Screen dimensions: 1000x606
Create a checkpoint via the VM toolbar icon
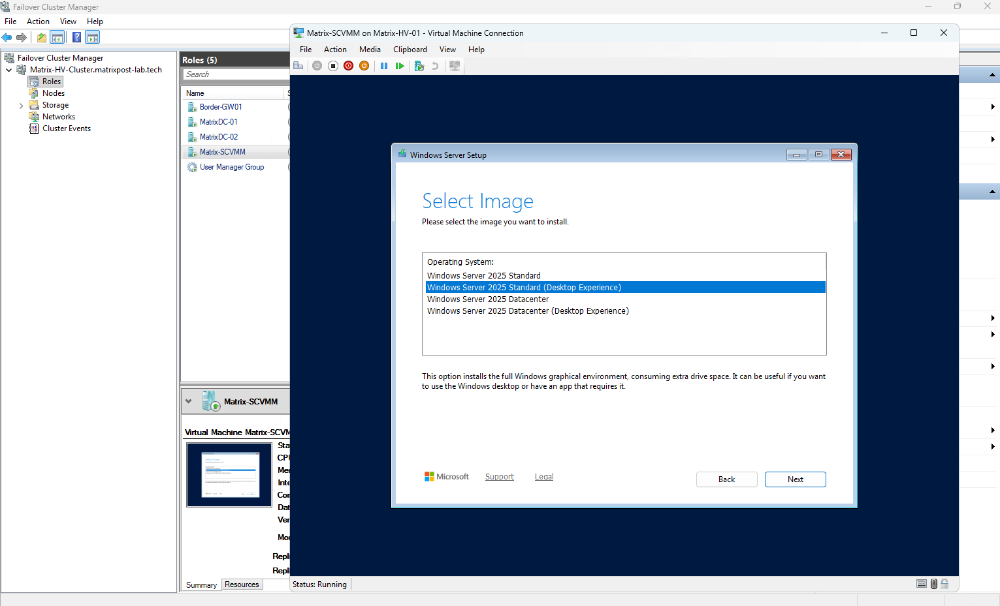pyautogui.click(x=419, y=66)
